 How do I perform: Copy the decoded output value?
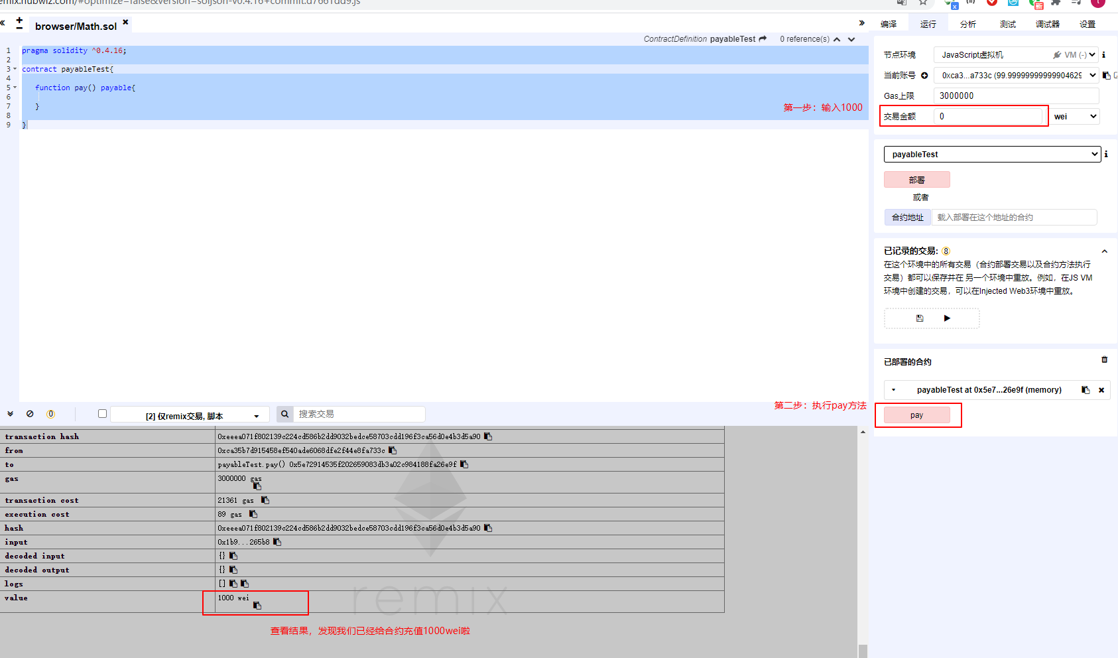(233, 570)
